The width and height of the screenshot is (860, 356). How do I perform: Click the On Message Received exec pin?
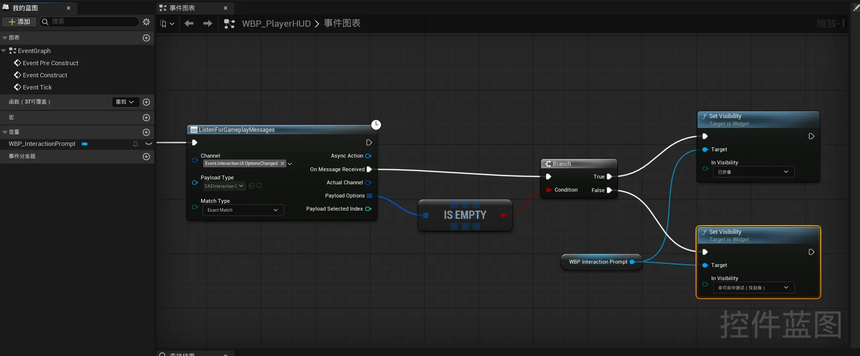tap(369, 169)
